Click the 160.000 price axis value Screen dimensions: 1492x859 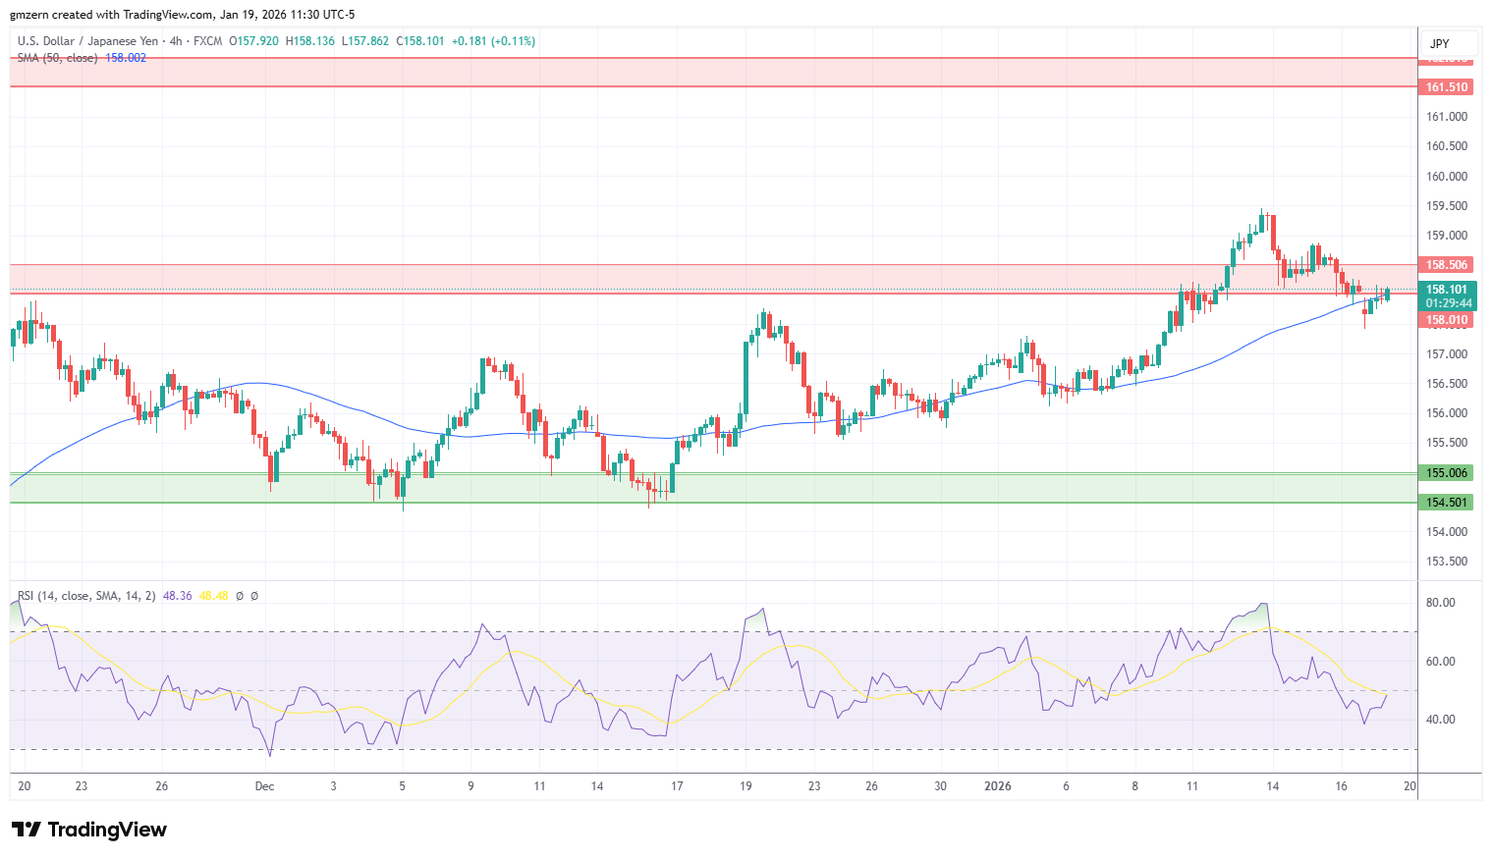[x=1447, y=177]
